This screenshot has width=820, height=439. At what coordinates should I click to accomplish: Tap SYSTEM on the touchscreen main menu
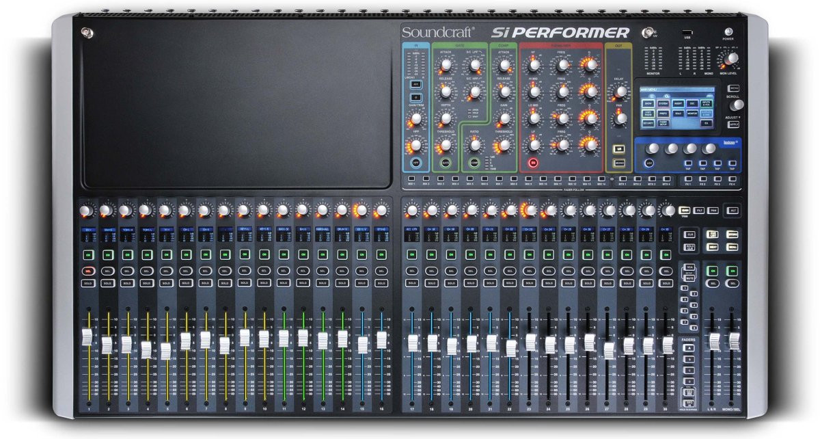pyautogui.click(x=662, y=103)
